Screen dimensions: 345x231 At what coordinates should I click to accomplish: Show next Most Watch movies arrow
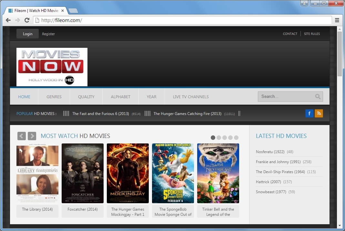(x=32, y=136)
